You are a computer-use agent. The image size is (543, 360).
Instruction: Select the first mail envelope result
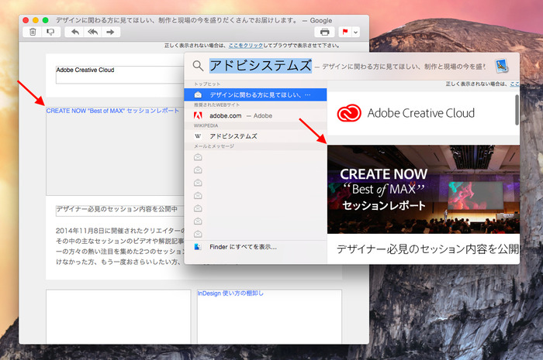coord(255,157)
